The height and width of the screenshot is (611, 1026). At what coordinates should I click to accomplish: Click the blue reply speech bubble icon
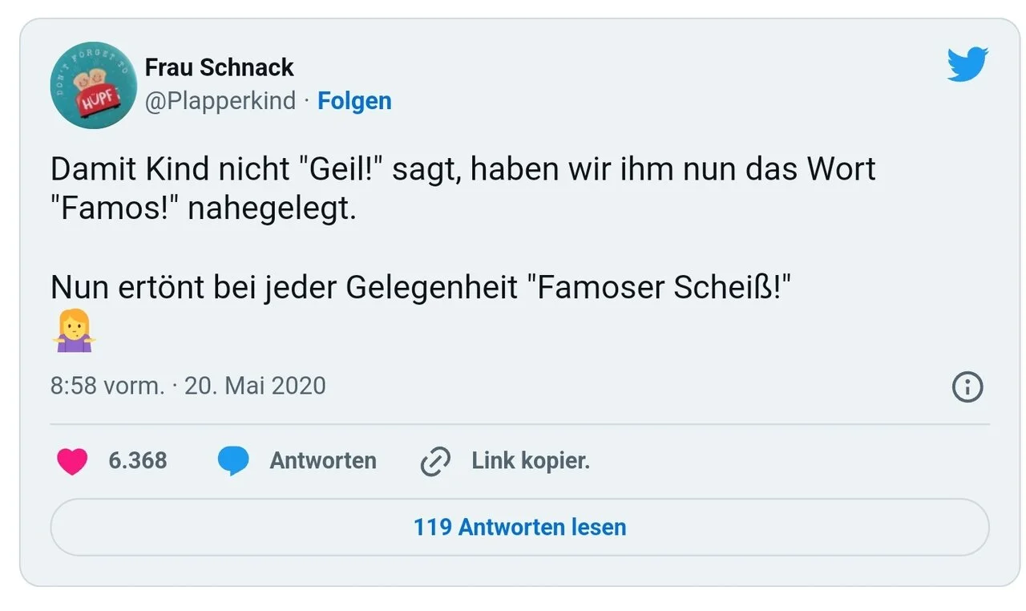pyautogui.click(x=233, y=461)
